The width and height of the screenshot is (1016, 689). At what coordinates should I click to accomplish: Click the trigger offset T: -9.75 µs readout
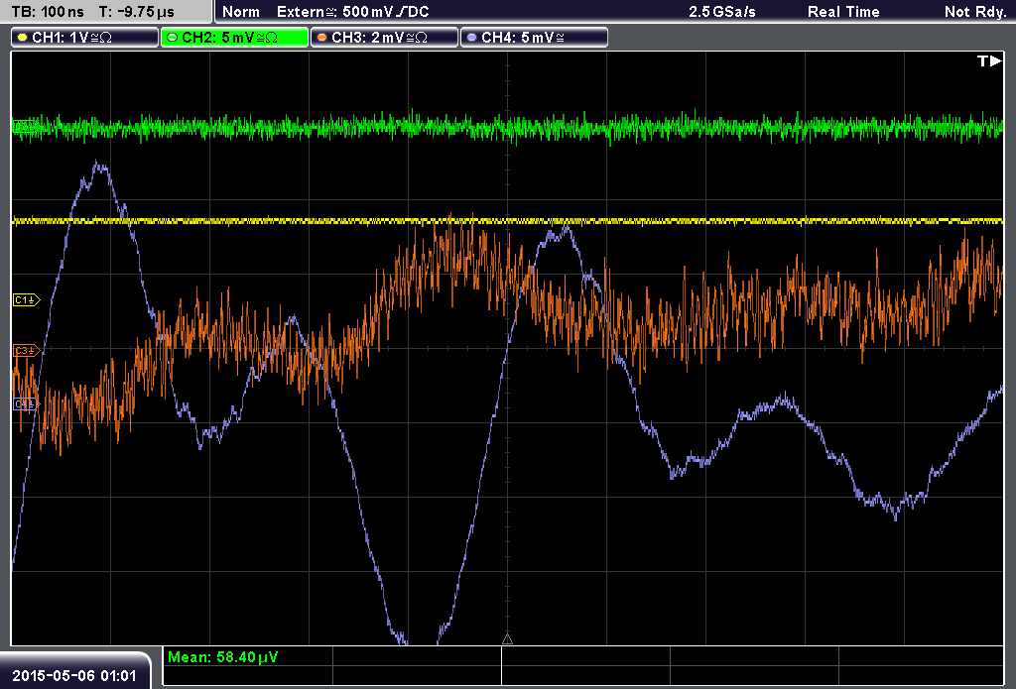[x=137, y=12]
